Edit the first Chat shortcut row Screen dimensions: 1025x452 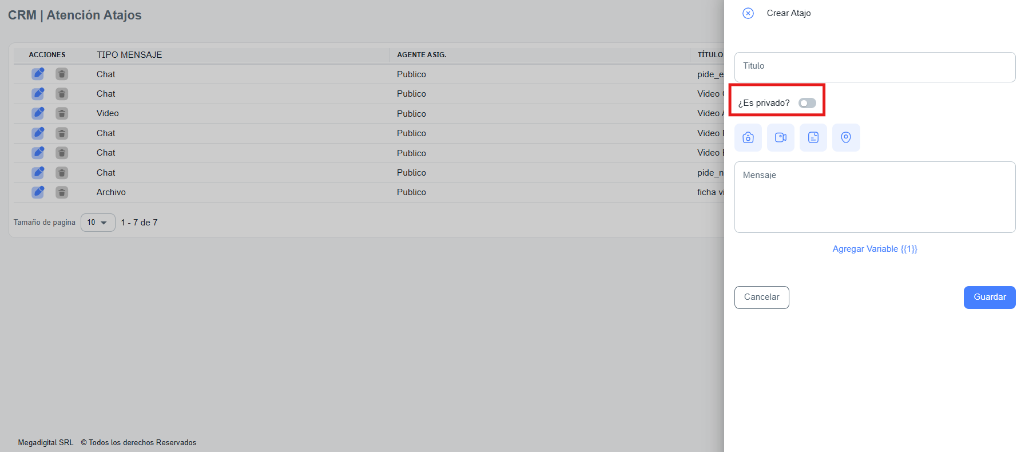[x=38, y=74]
